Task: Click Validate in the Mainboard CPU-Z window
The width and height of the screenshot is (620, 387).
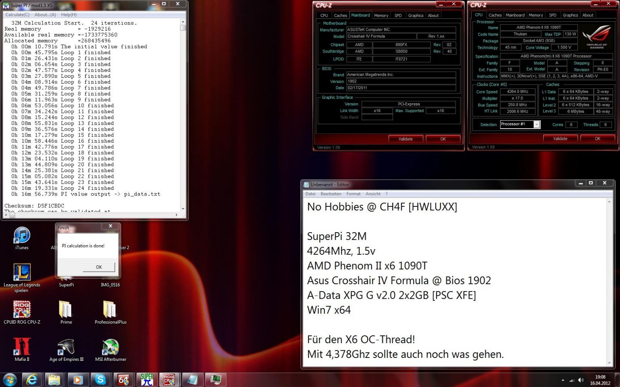Action: (x=406, y=139)
